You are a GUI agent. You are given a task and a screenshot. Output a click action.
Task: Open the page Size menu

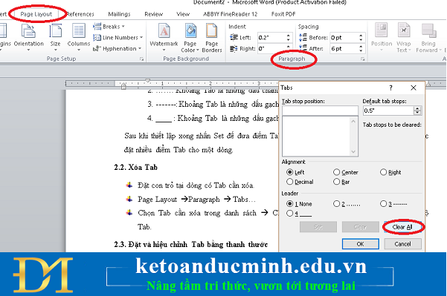click(55, 38)
